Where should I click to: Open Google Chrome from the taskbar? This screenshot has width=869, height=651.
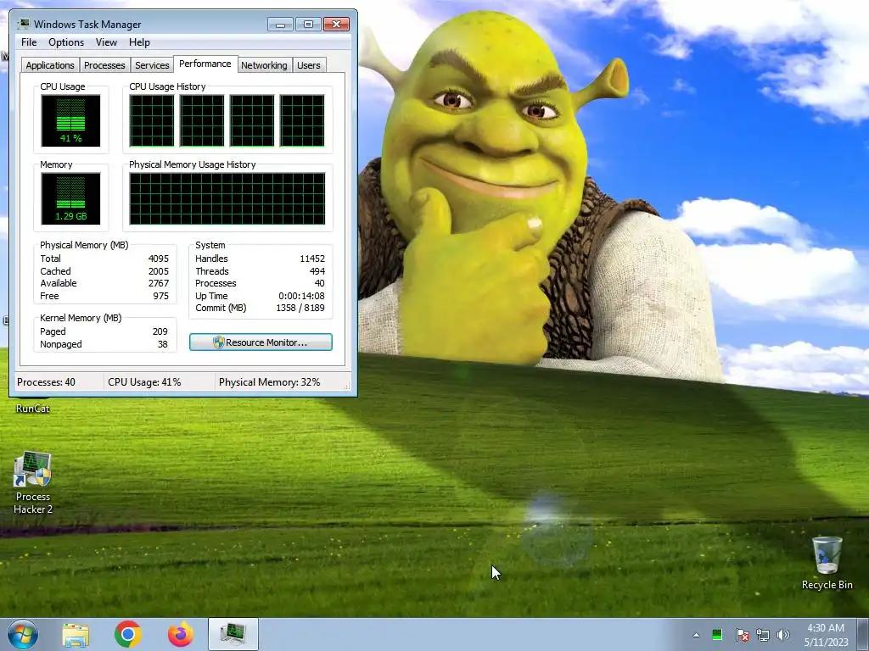[x=128, y=634]
